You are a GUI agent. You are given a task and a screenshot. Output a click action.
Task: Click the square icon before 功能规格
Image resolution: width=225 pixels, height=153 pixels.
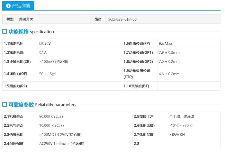4,32
